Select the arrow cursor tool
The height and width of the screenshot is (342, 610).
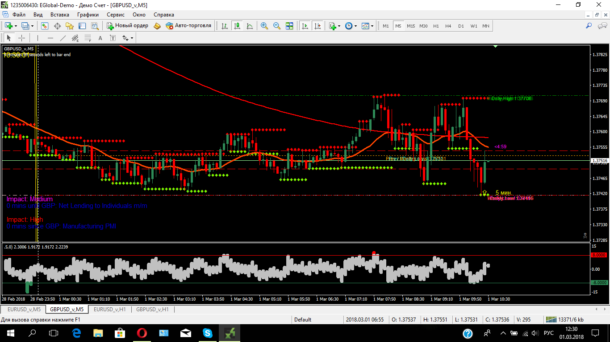(9, 38)
